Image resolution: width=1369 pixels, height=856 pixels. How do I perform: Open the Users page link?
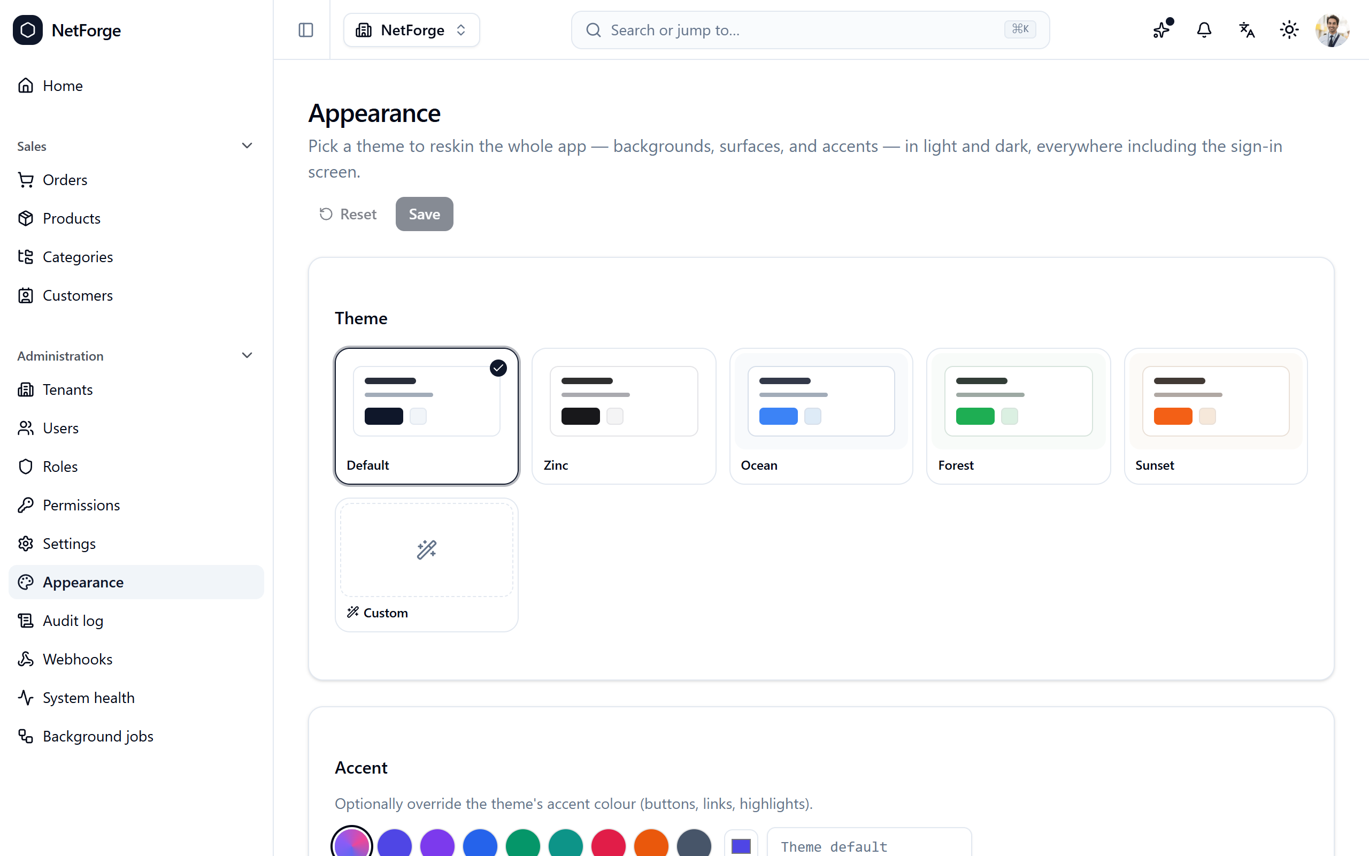click(x=136, y=428)
